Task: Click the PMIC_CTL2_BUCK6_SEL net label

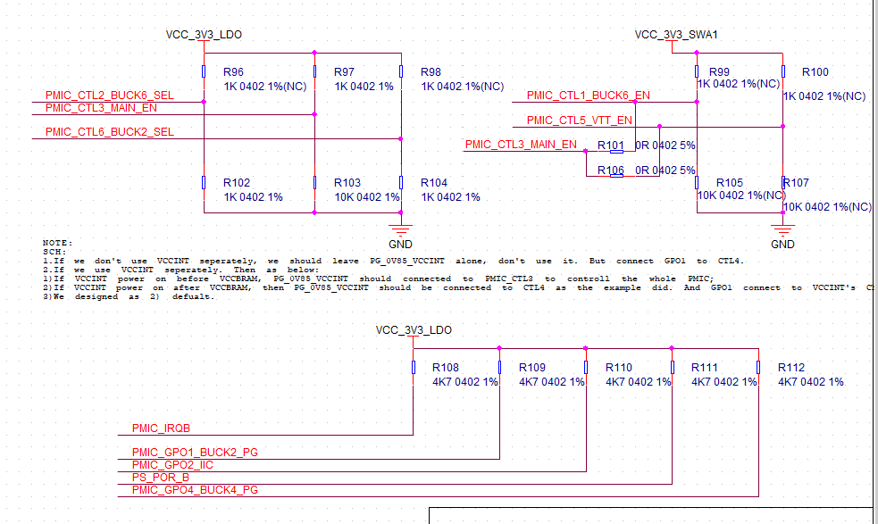Action: 109,96
